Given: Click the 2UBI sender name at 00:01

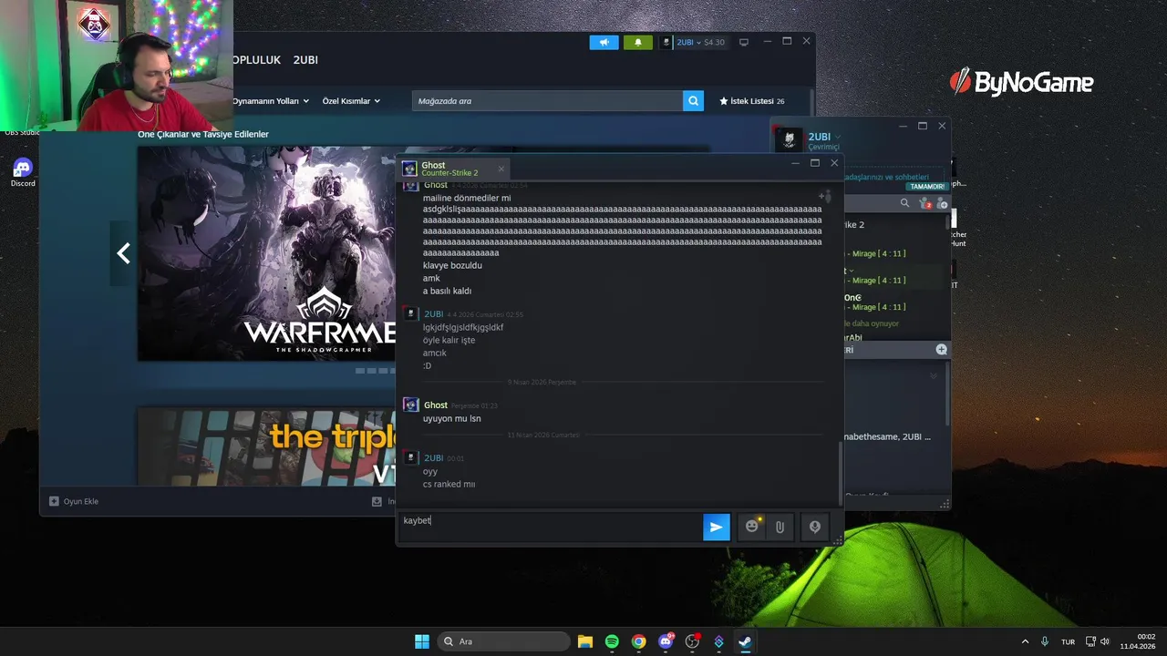Looking at the screenshot, I should coord(433,458).
